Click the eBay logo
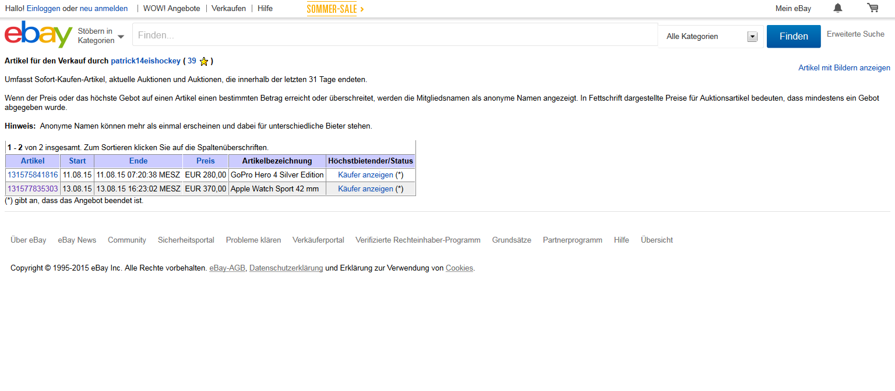Viewport: 895px width, 391px height. click(38, 35)
